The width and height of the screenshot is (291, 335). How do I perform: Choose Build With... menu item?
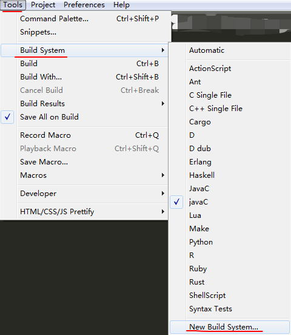pos(84,77)
